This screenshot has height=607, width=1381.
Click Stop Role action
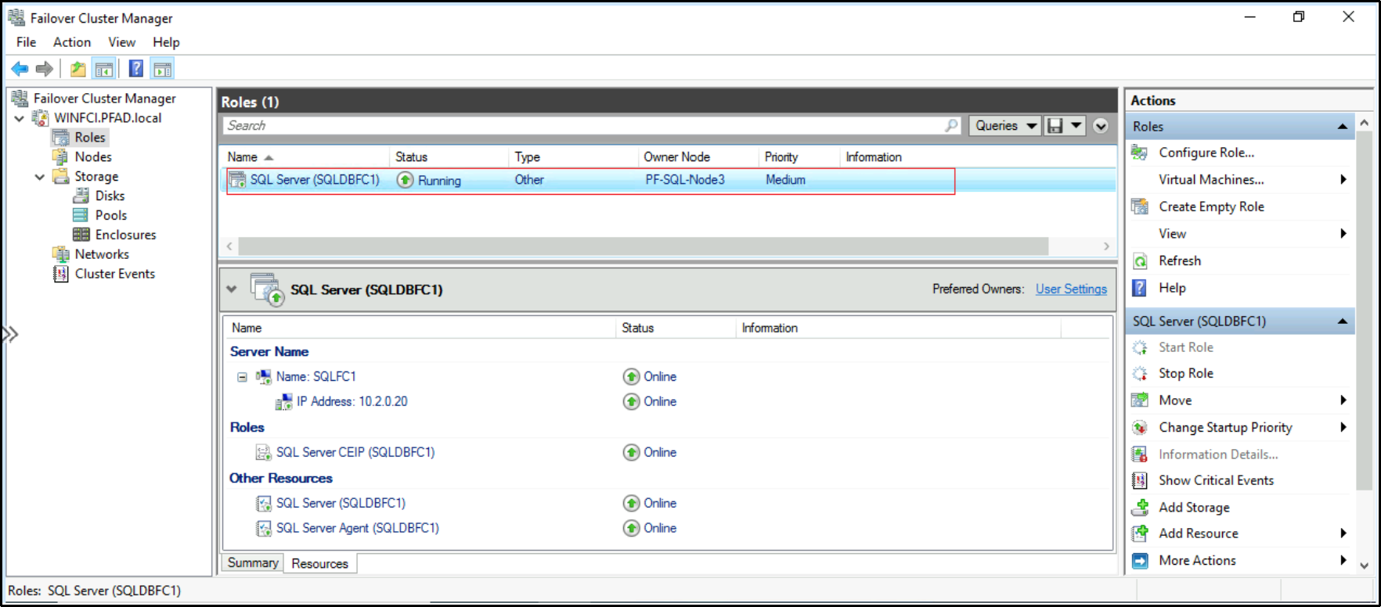[x=1185, y=374]
